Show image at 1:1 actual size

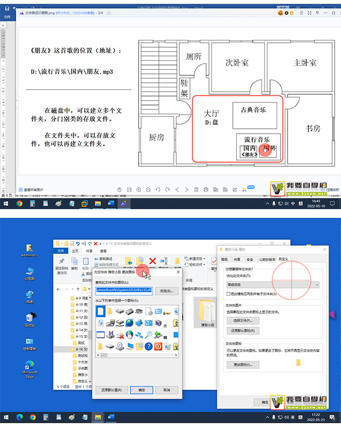tap(129, 190)
